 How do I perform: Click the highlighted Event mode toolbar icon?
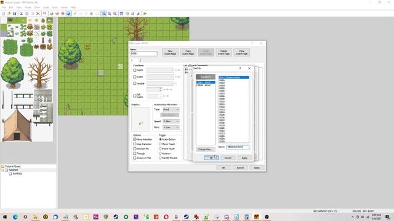(68, 14)
